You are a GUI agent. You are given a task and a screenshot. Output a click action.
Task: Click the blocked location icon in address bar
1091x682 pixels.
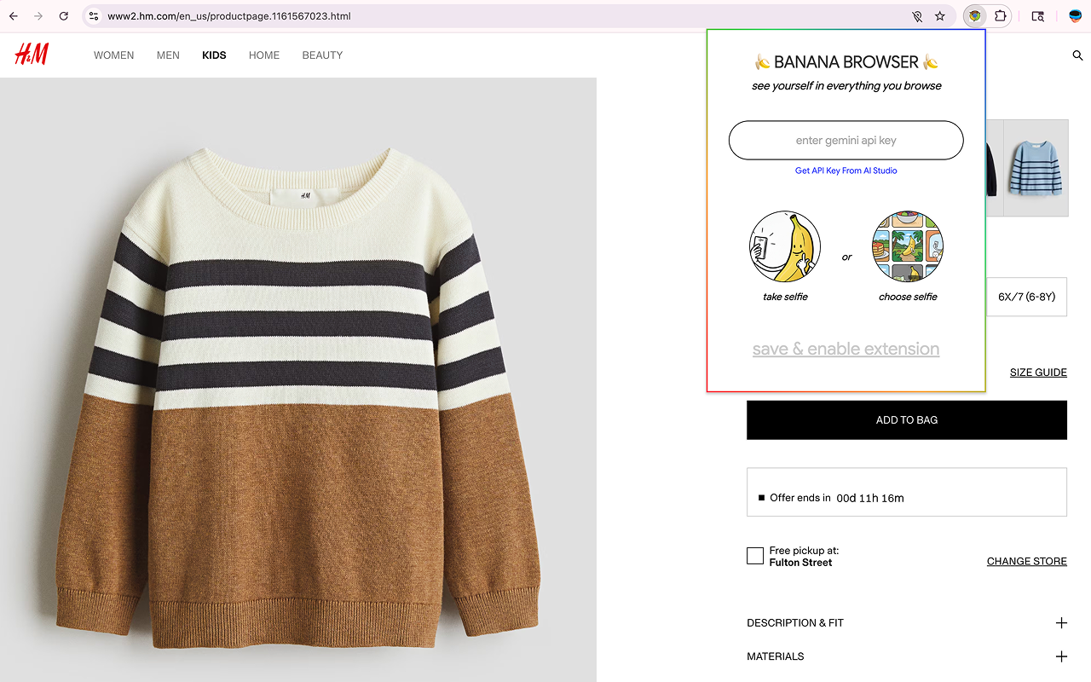[917, 15]
